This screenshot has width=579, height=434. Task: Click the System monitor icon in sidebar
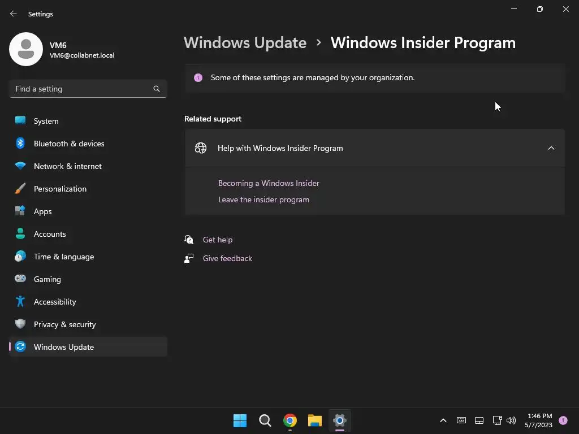point(20,121)
